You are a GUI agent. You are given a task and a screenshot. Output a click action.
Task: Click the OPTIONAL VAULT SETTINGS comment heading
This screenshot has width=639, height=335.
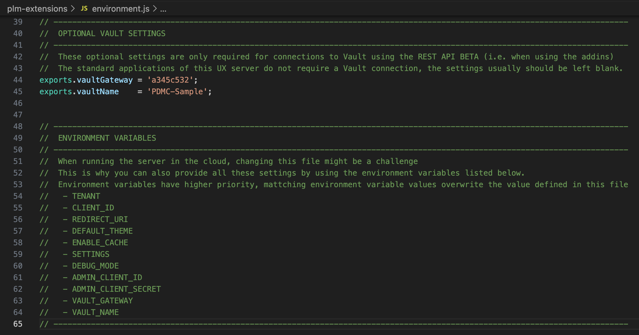point(112,34)
